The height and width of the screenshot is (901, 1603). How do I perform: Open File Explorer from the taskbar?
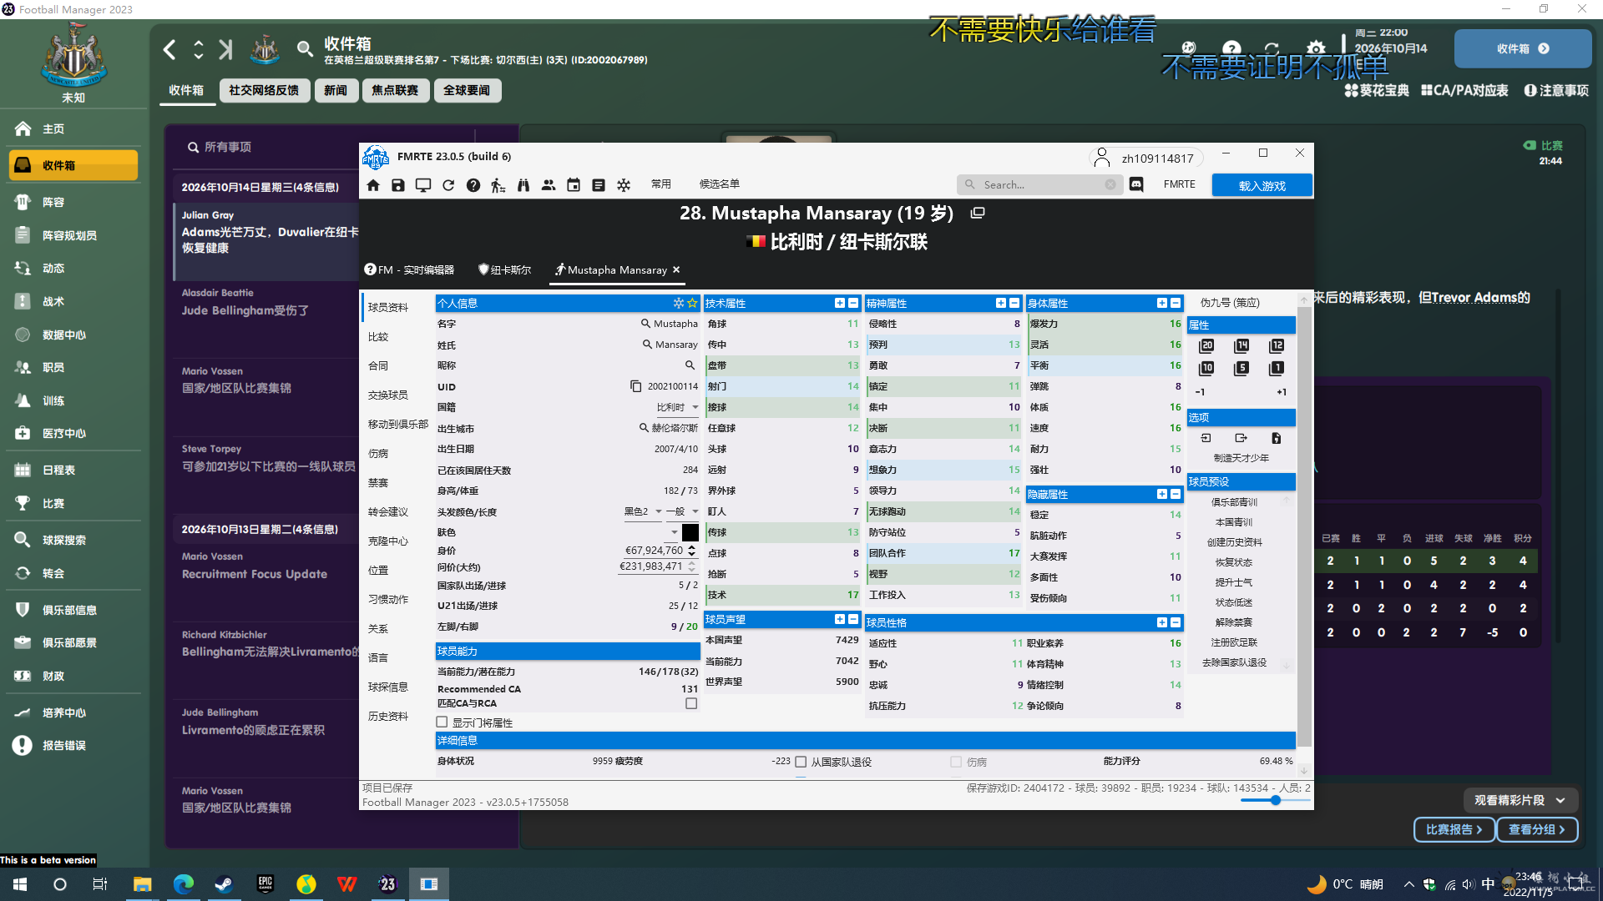(142, 884)
